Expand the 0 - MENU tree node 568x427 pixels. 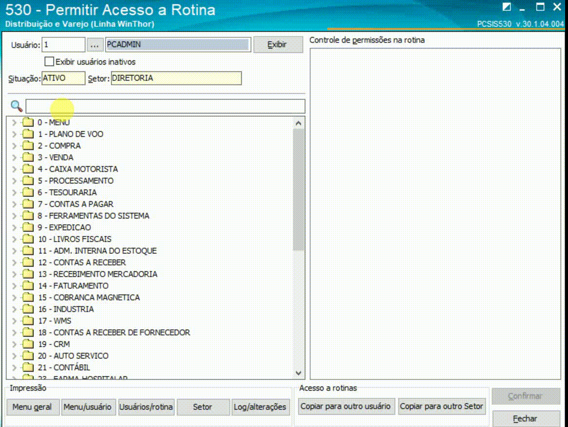click(x=14, y=123)
